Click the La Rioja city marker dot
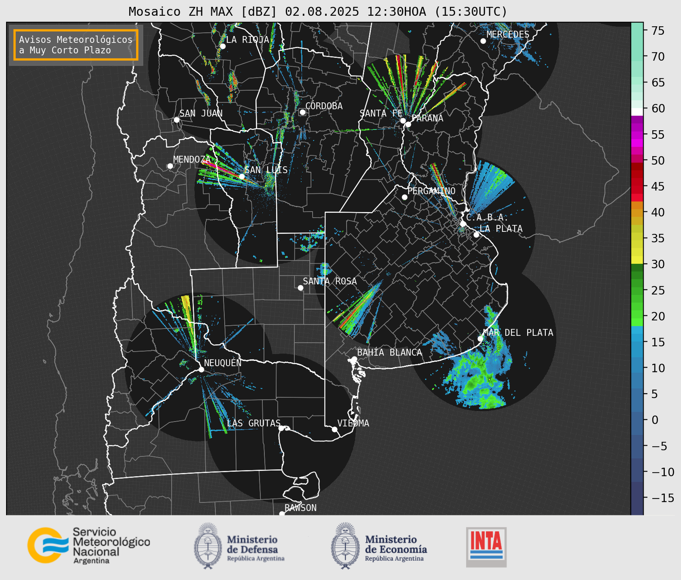Screen dimensions: 681x580 point(222,46)
